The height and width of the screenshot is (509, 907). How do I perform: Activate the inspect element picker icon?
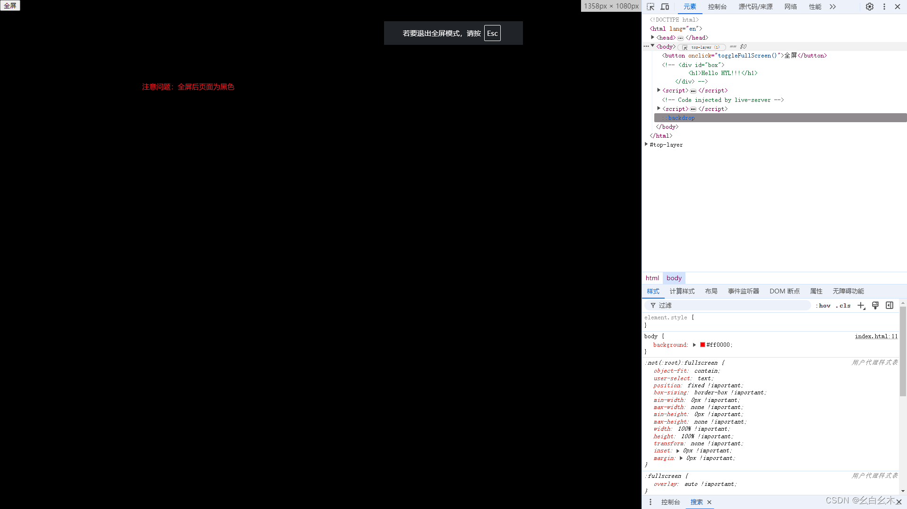pos(650,7)
